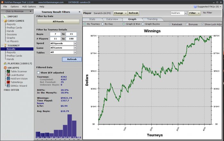Expand the Game filter dropdown
Viewport: 224px width, 141px height.
(63, 48)
